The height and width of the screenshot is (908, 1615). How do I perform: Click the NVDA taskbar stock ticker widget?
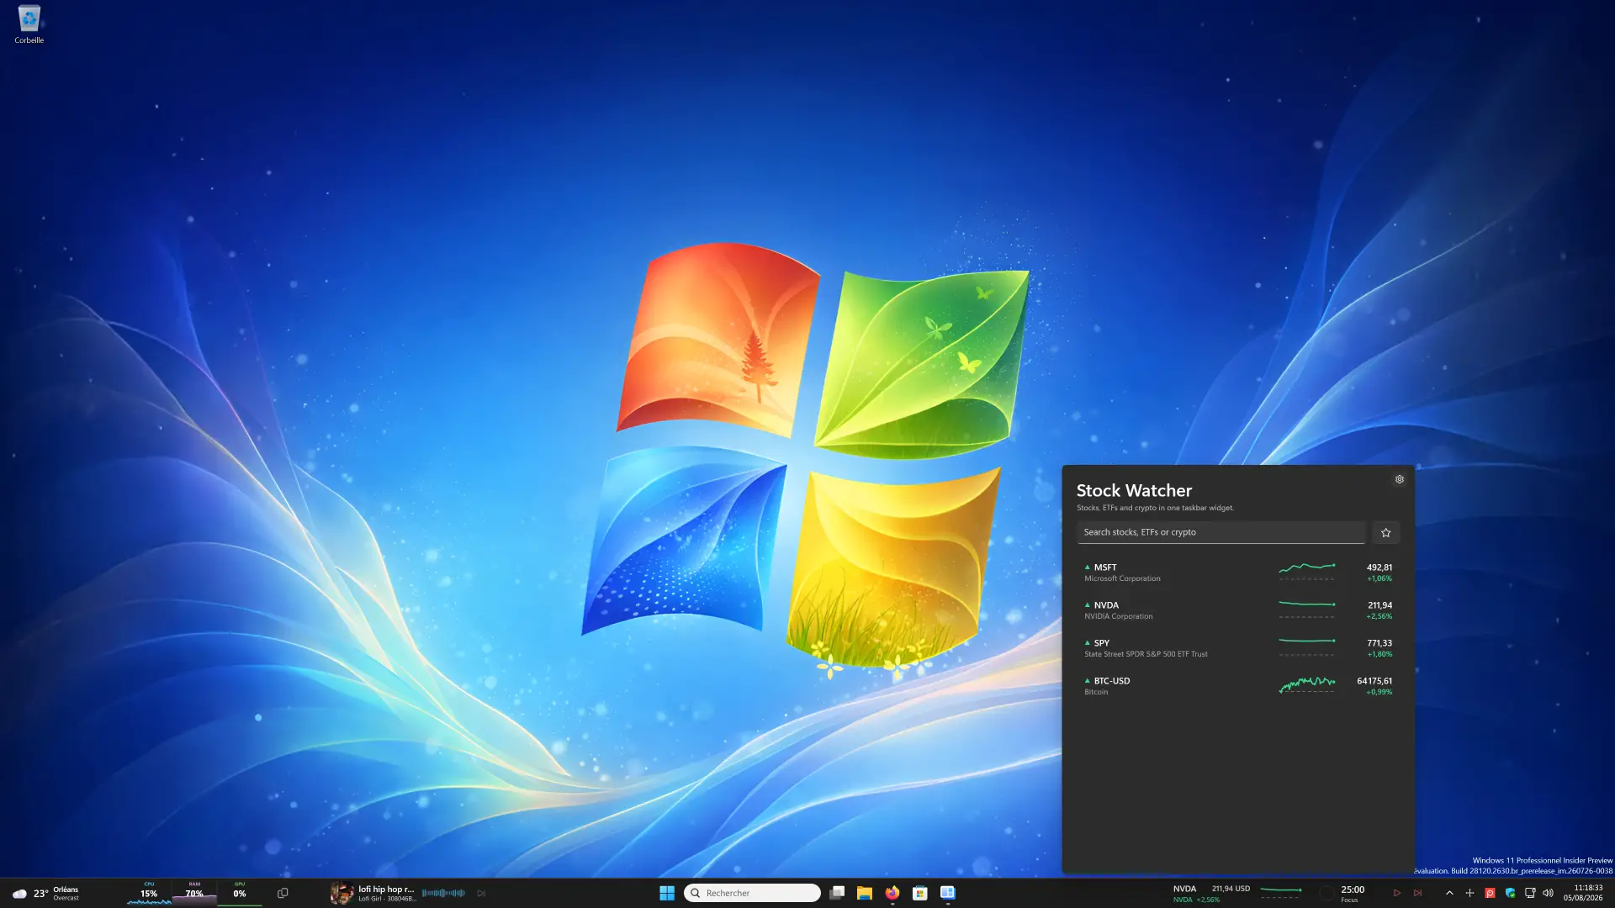pos(1238,893)
